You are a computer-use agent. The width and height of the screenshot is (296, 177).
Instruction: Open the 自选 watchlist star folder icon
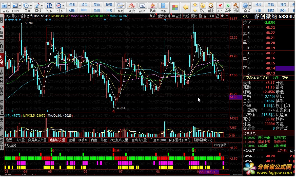(4, 6)
